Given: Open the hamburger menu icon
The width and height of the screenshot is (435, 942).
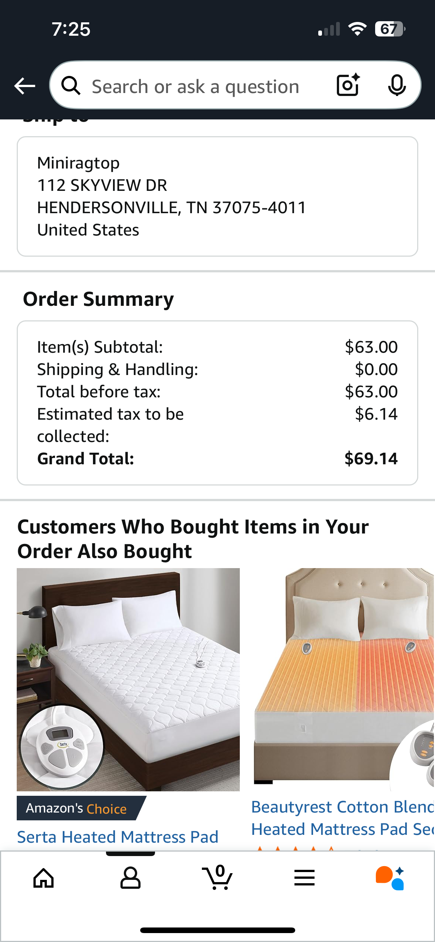Looking at the screenshot, I should coord(304,878).
